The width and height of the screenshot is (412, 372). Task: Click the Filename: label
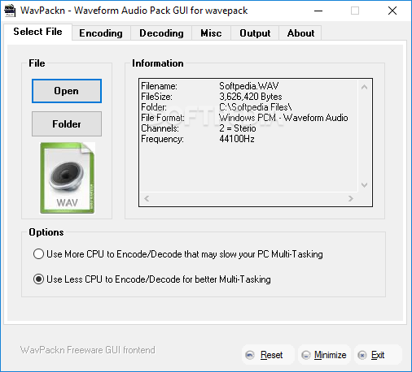[x=159, y=86]
